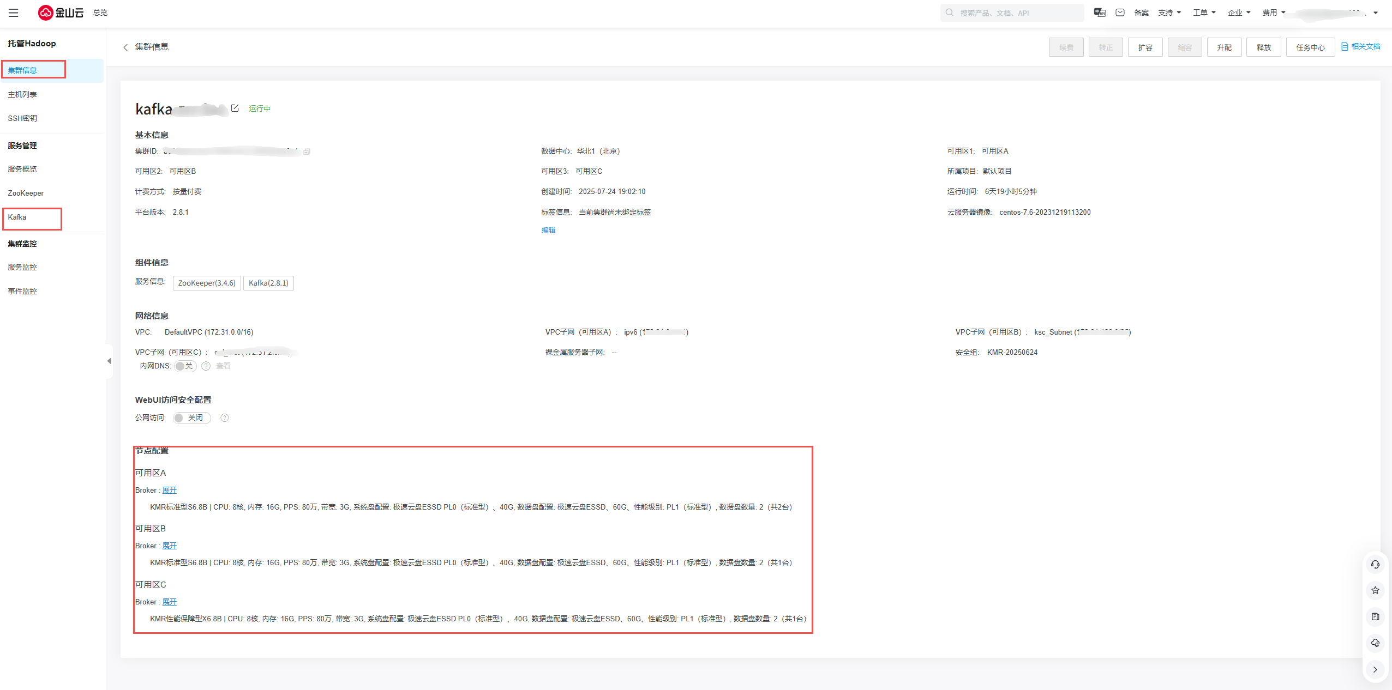1392x690 pixels.
Task: Toggle the 公网访问 switch
Action: pos(191,418)
